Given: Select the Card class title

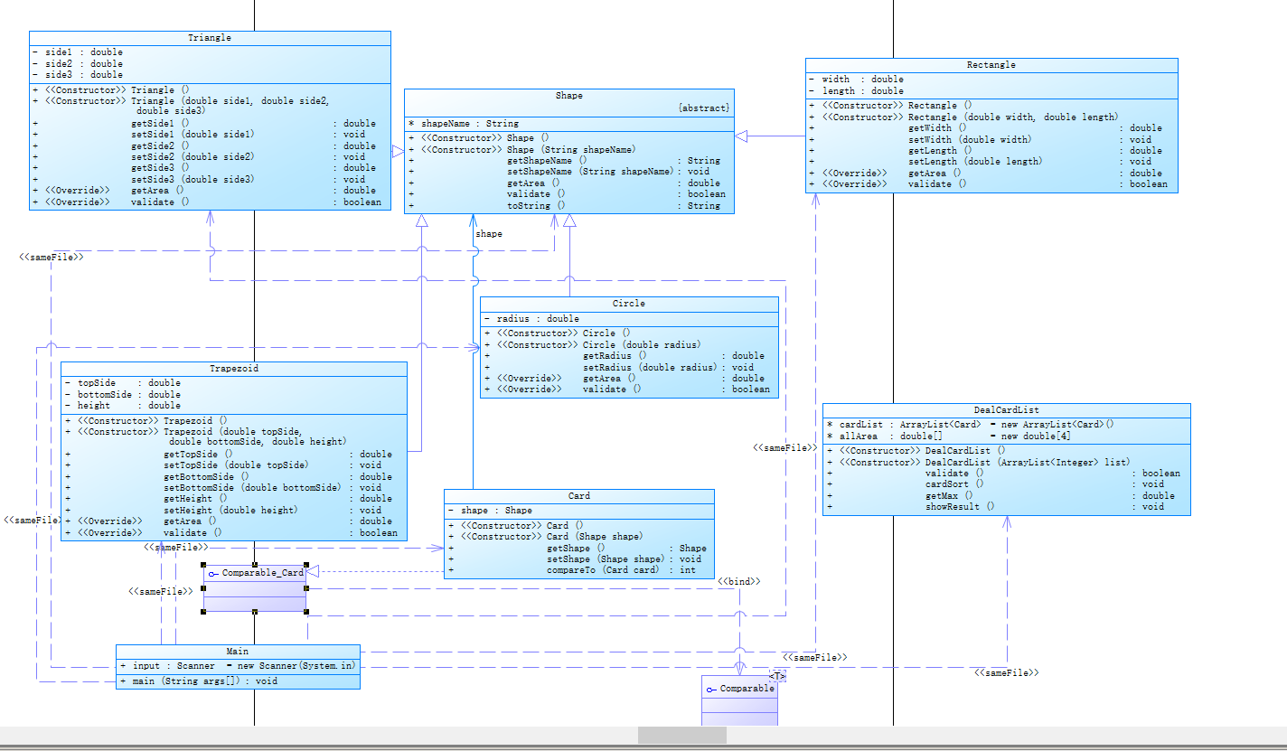Looking at the screenshot, I should coord(579,496).
